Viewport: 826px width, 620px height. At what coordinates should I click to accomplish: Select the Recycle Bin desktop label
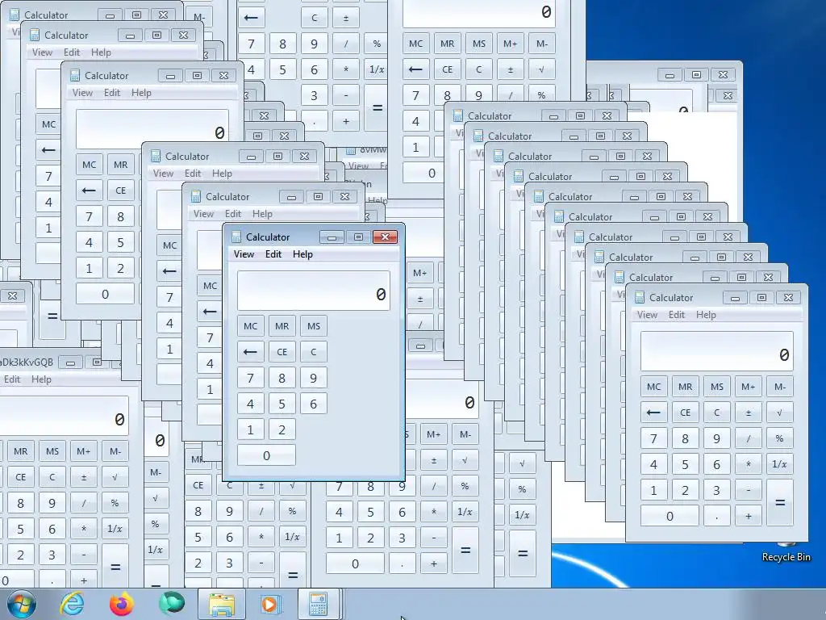786,557
